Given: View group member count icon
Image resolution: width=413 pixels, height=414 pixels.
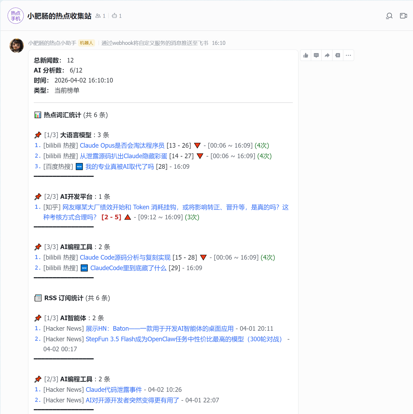Looking at the screenshot, I should pyautogui.click(x=98, y=16).
